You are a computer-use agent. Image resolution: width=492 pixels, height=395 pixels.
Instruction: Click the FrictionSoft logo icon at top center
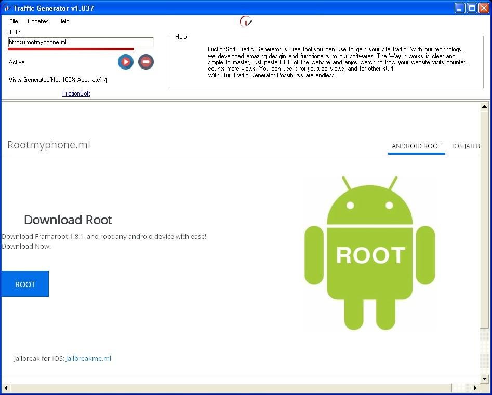[246, 21]
